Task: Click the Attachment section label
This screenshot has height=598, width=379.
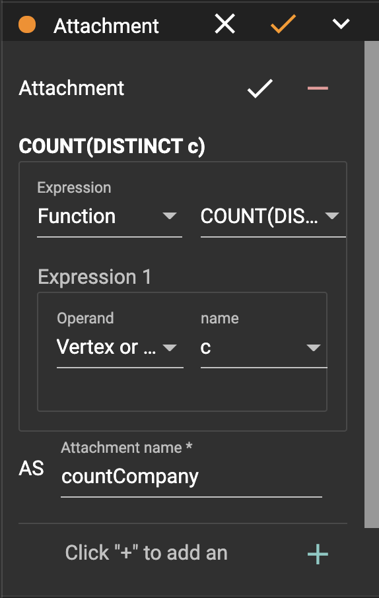Action: click(x=71, y=88)
